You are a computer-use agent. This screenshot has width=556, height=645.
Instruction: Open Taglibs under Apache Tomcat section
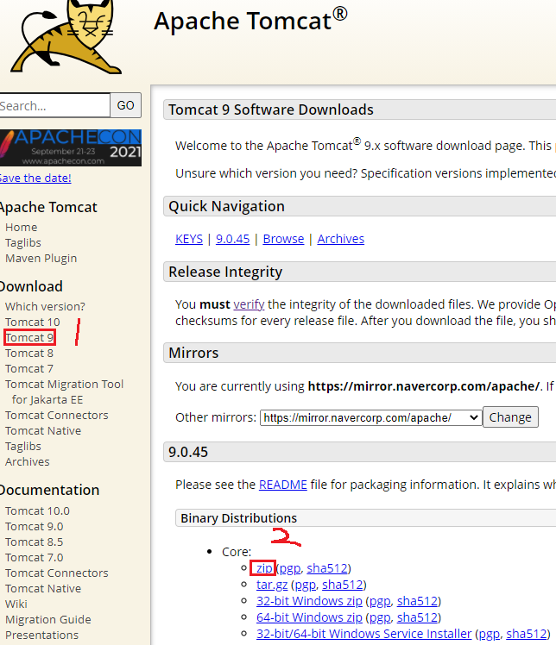point(23,242)
